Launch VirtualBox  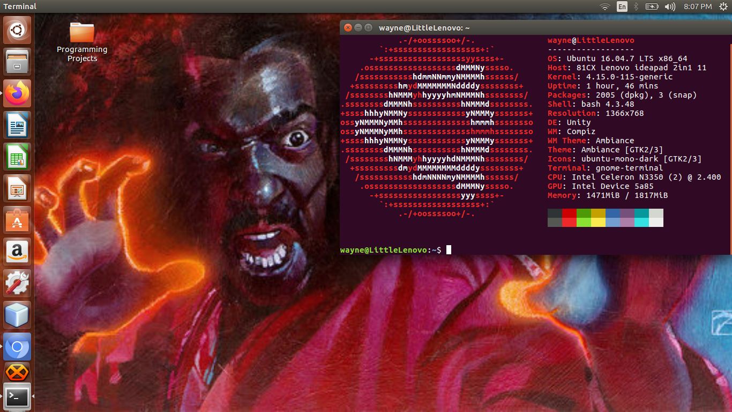pyautogui.click(x=17, y=315)
